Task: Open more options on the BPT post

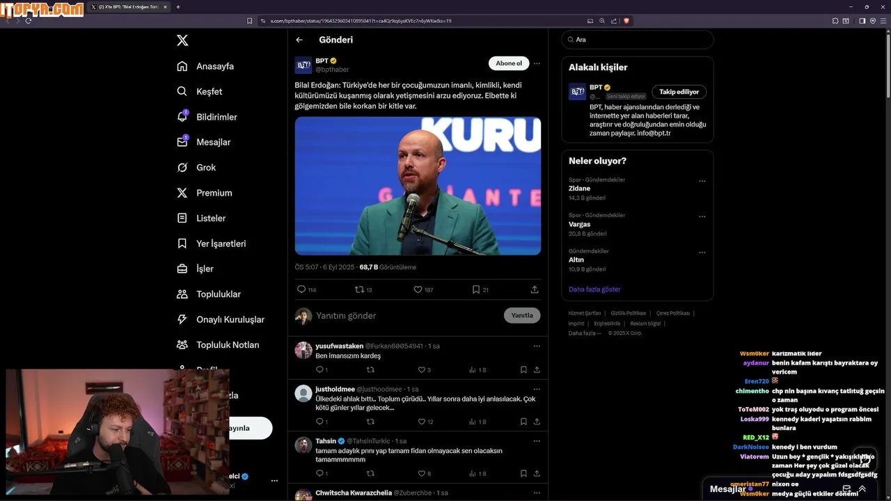Action: [x=537, y=63]
